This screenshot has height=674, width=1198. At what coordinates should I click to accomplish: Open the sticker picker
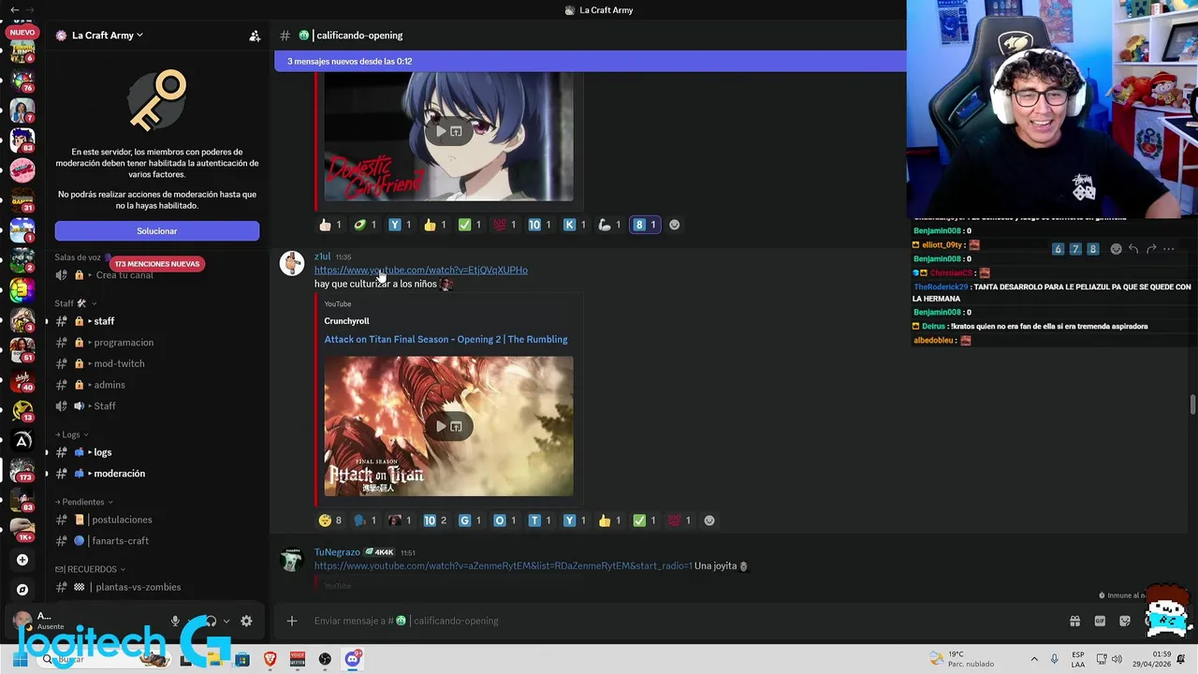tap(1125, 621)
